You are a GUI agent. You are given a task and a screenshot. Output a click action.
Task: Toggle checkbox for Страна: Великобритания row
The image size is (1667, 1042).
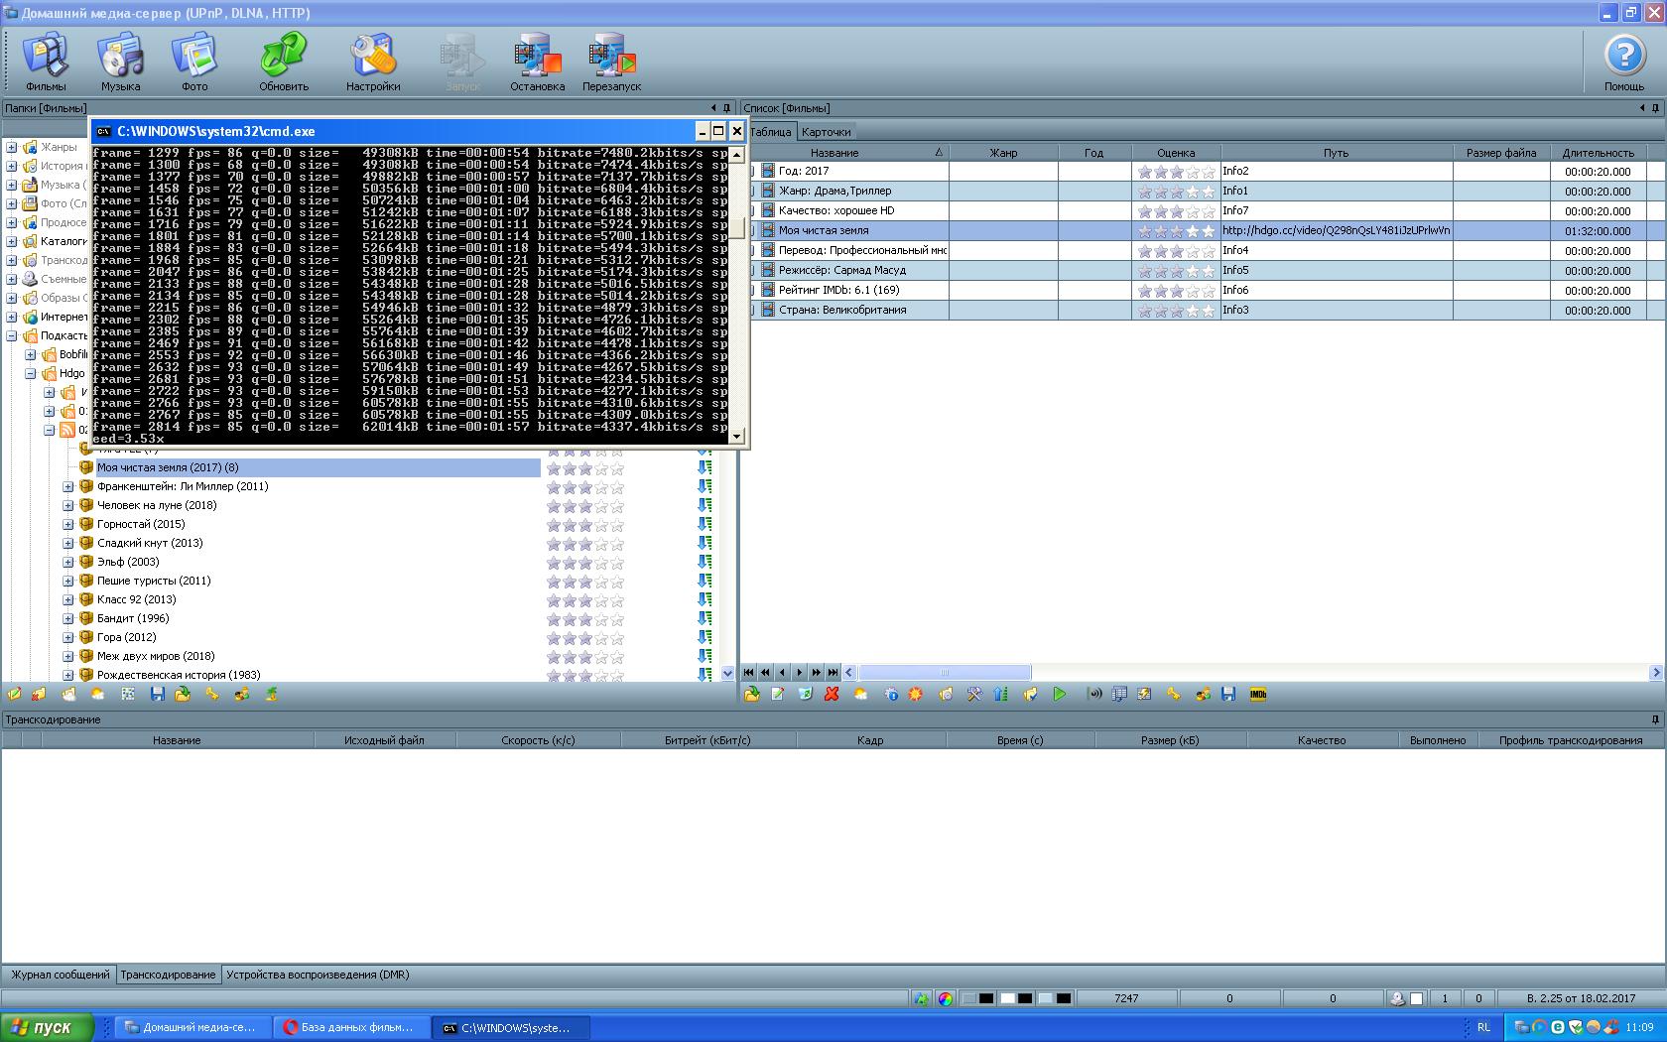[x=751, y=310]
